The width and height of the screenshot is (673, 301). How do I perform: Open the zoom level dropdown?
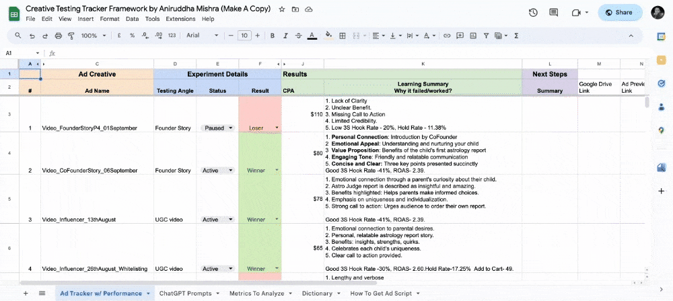tap(93, 36)
